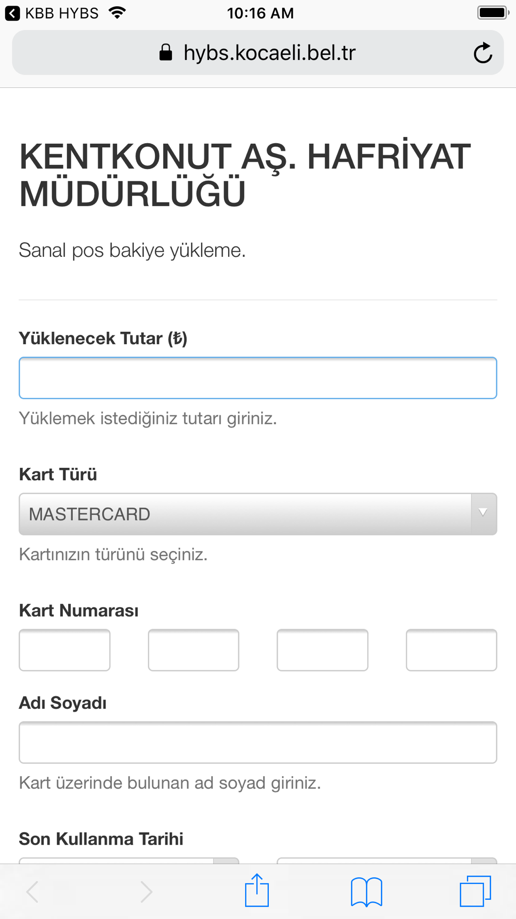Focus the Yüklenecek Tutar amount field

(258, 378)
